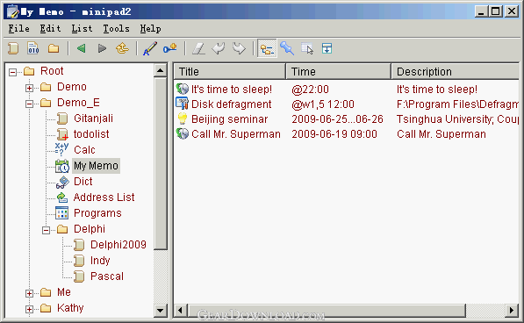524x323 pixels.
Task: Click the go up level arrow icon
Action: [x=122, y=49]
